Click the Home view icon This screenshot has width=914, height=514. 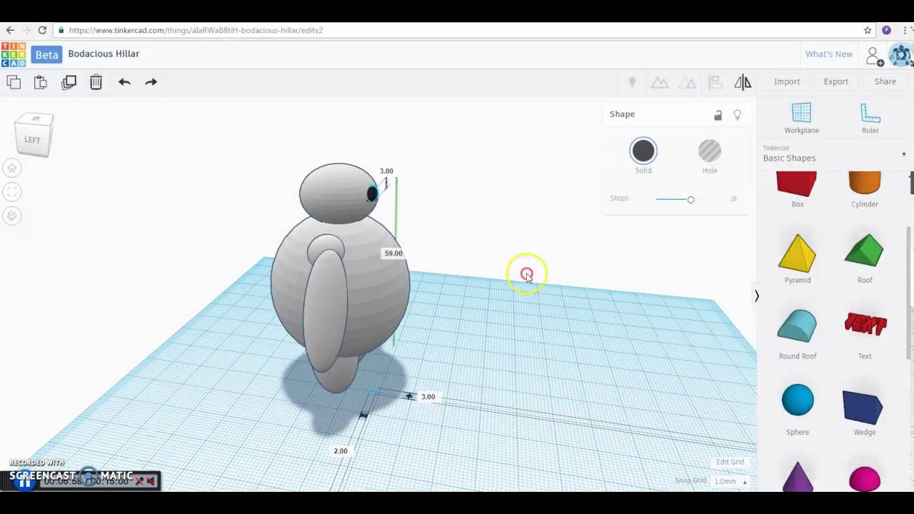11,168
